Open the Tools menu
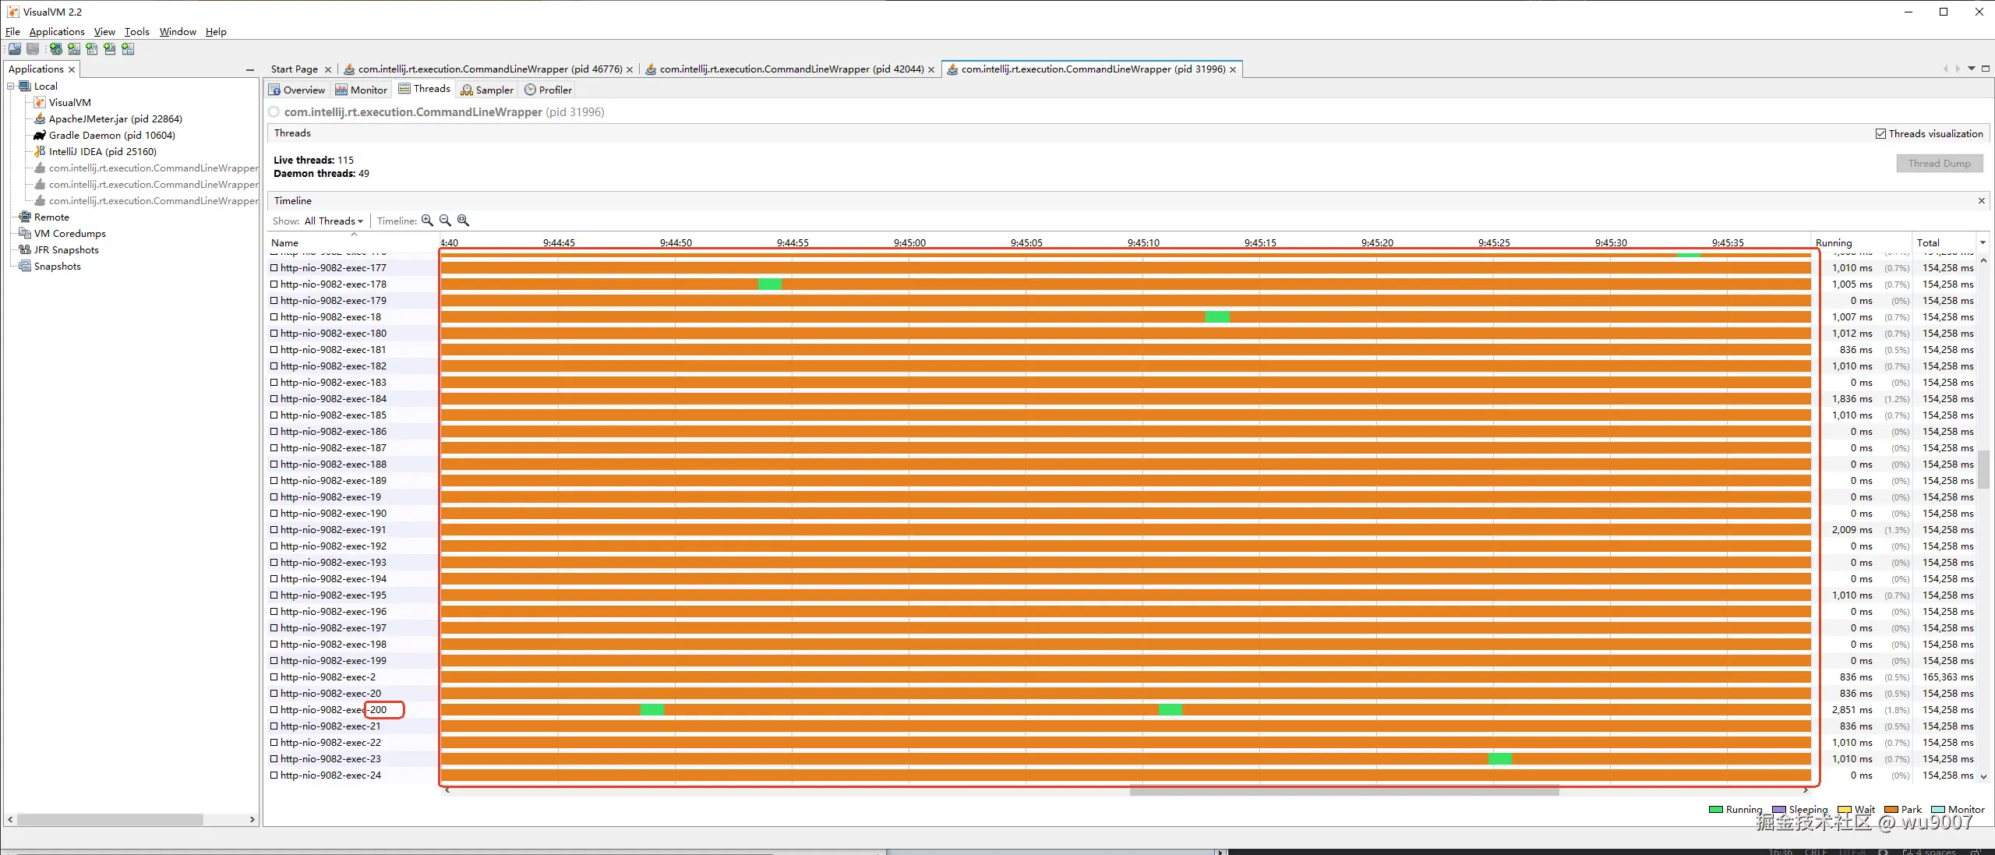 coord(136,31)
